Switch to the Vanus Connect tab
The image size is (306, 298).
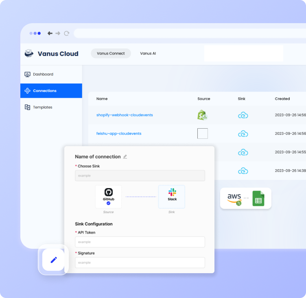click(111, 53)
